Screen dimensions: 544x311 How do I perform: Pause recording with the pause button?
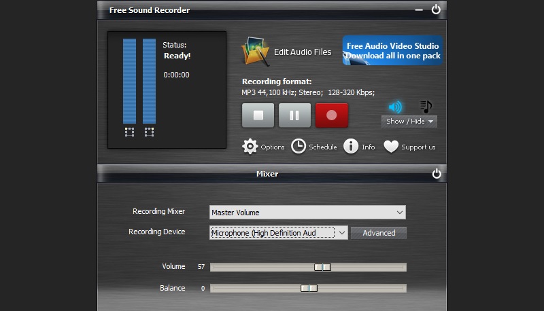pos(294,115)
